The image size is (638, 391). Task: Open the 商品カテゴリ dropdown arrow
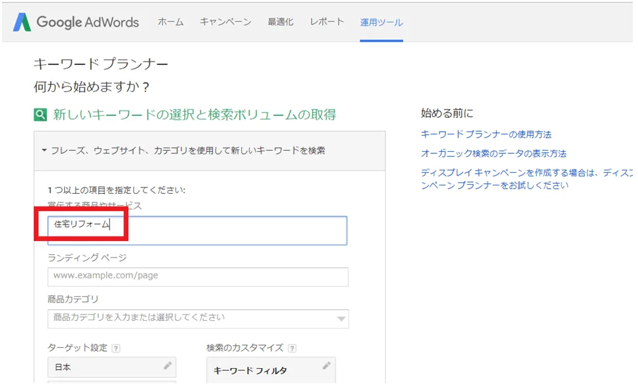coord(341,318)
